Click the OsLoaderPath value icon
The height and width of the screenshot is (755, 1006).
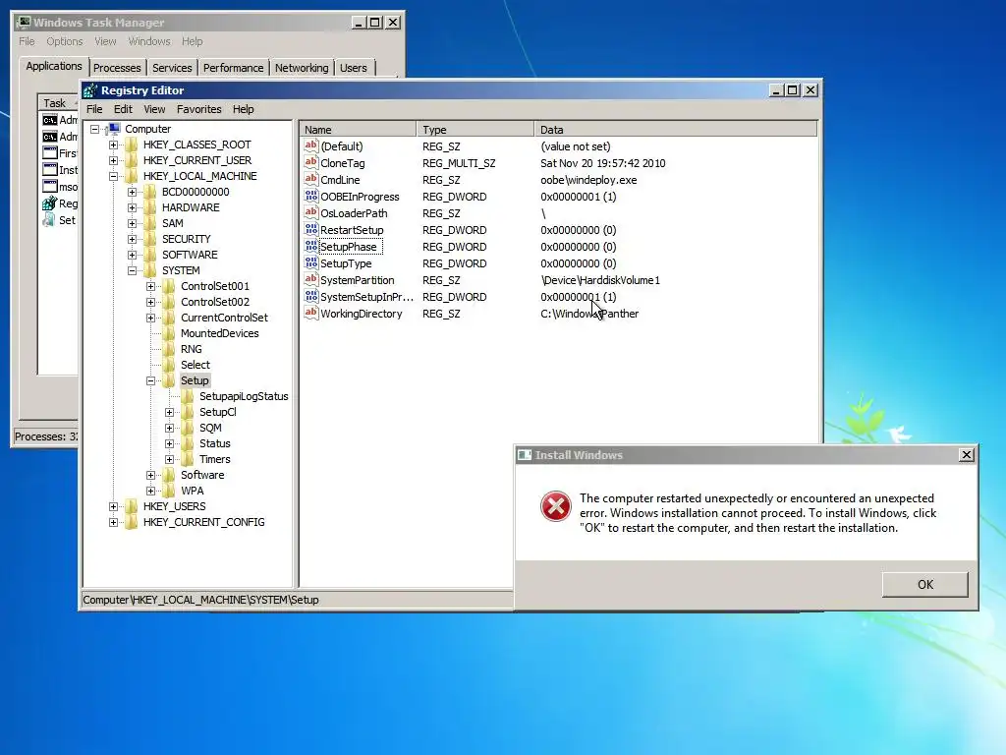tap(311, 212)
